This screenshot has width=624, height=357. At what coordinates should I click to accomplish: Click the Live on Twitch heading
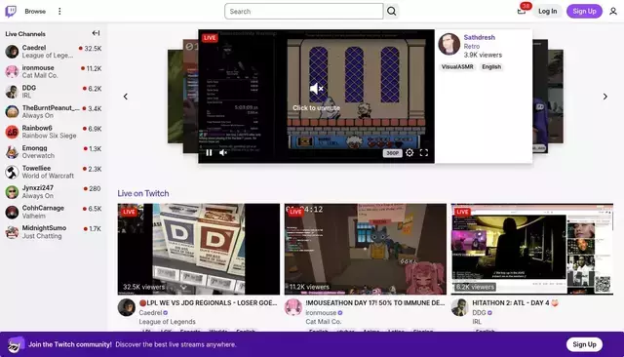tap(143, 193)
